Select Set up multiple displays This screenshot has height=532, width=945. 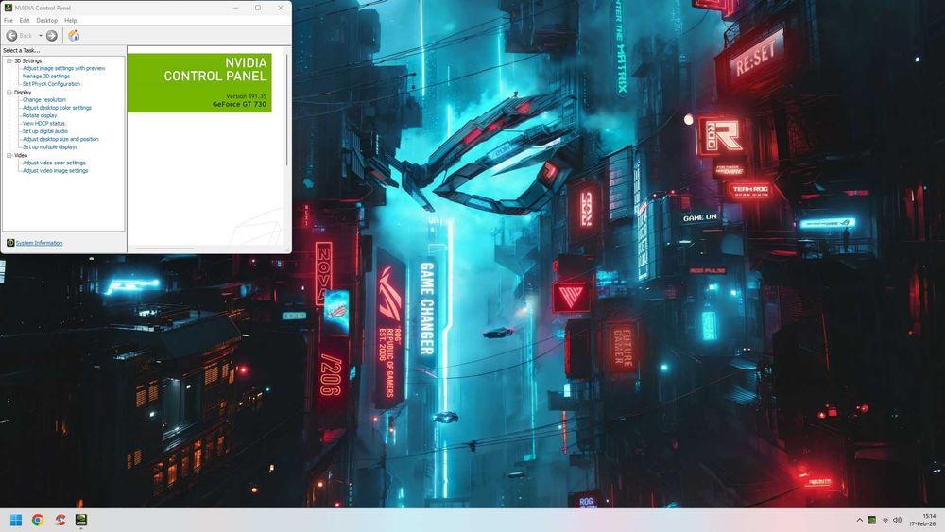pyautogui.click(x=50, y=147)
